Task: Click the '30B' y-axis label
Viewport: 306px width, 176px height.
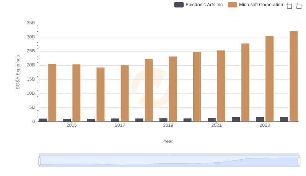Action: 31,37
